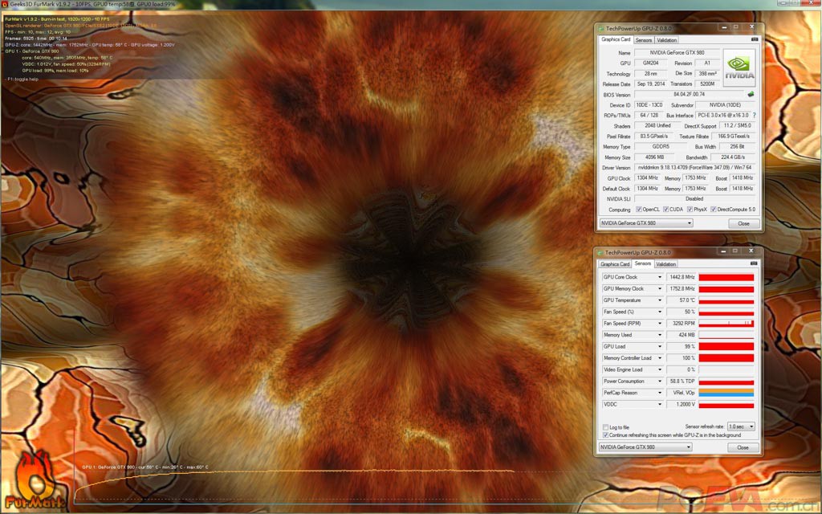Open the VDDC sensor dropdown
This screenshot has width=822, height=514.
660,404
